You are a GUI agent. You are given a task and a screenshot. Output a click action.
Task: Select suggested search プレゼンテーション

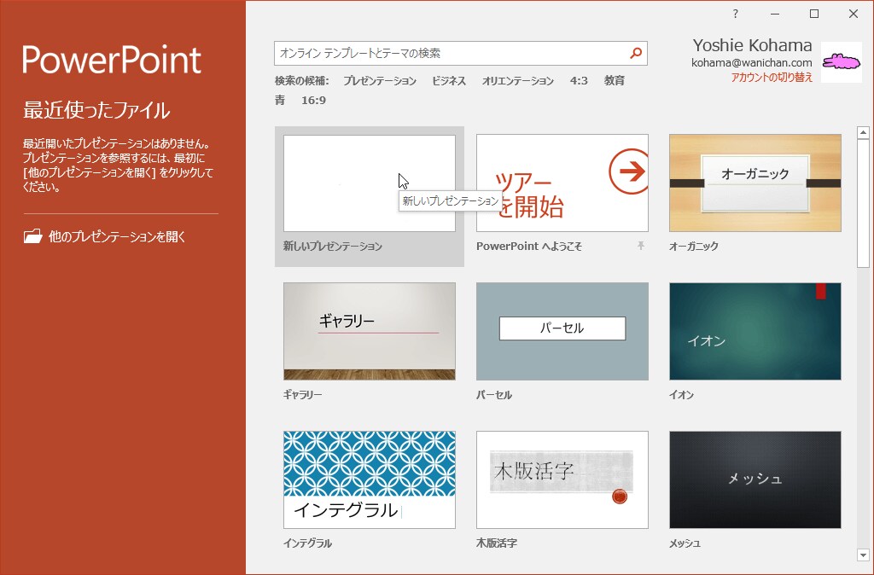click(380, 81)
